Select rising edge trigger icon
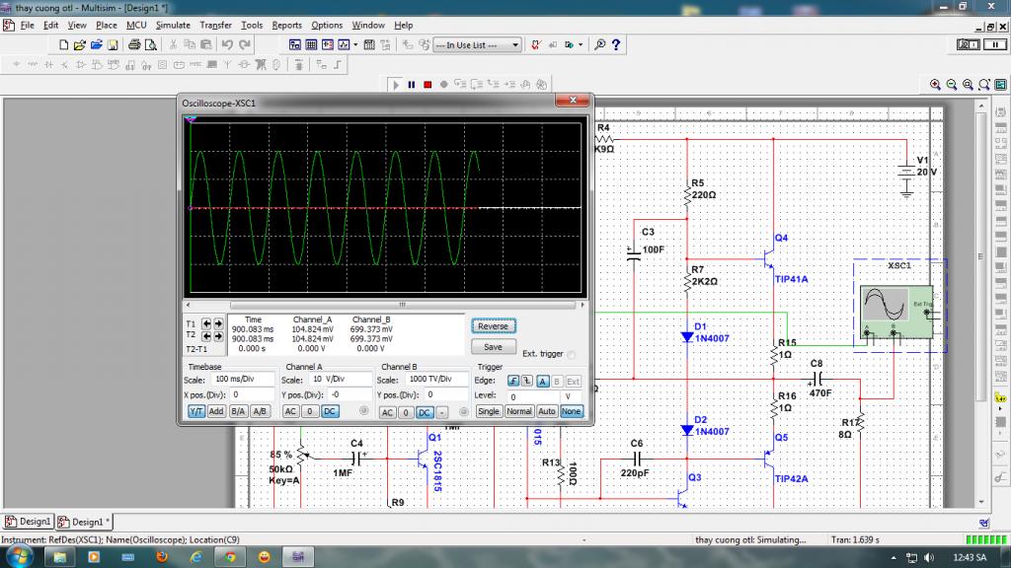This screenshot has width=1011, height=568. click(x=513, y=382)
